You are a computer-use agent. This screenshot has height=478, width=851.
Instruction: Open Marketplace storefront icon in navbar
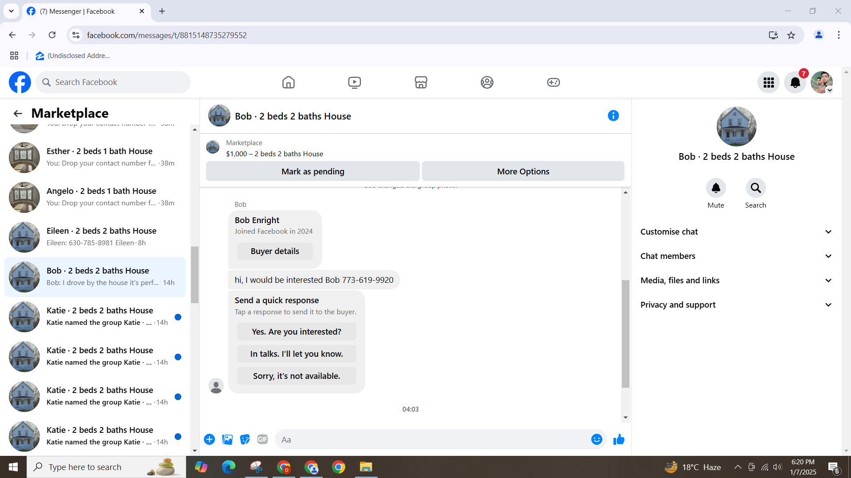(x=421, y=82)
